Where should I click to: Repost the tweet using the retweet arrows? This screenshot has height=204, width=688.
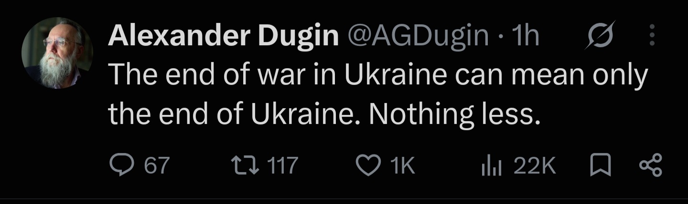pyautogui.click(x=245, y=166)
